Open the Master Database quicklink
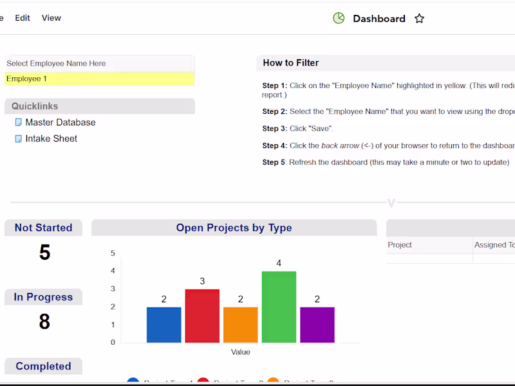 point(61,122)
